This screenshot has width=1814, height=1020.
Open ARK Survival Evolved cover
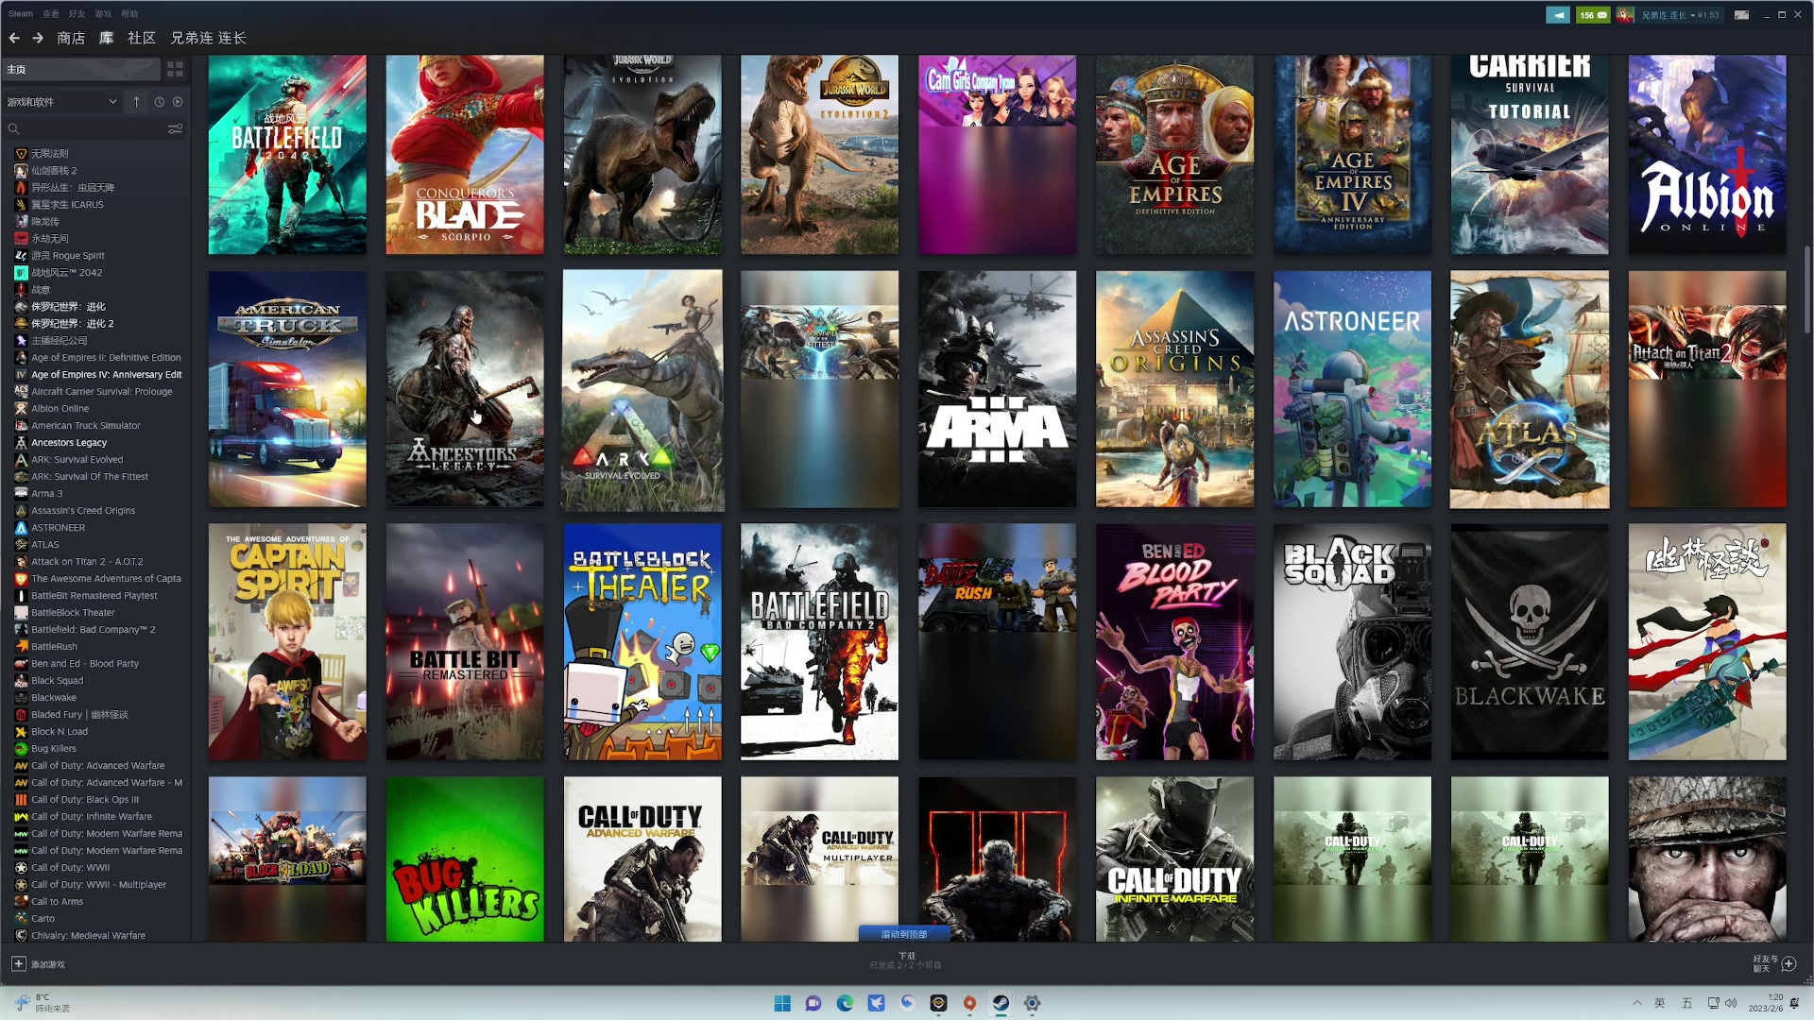tap(642, 390)
